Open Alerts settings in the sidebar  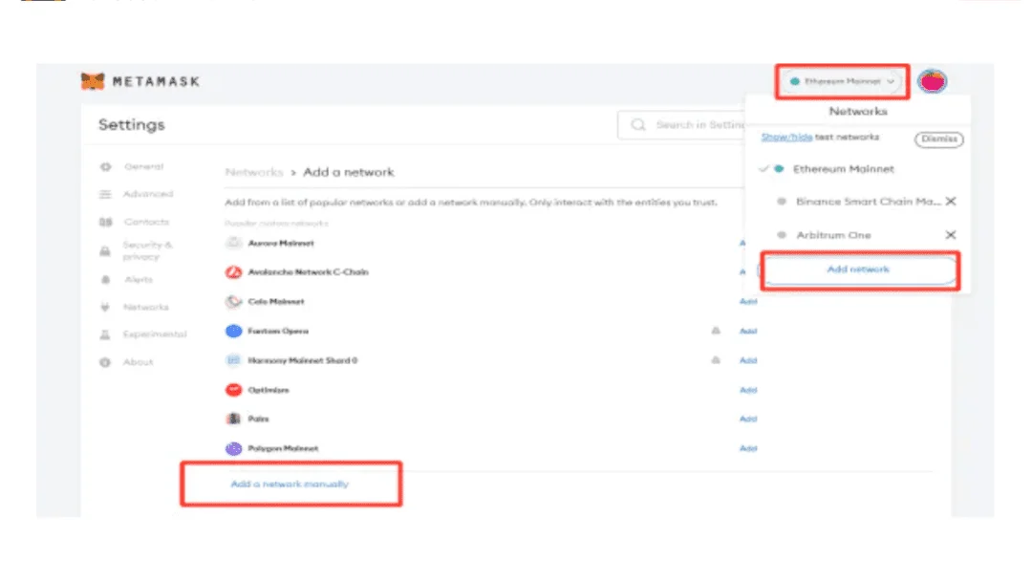pos(126,280)
